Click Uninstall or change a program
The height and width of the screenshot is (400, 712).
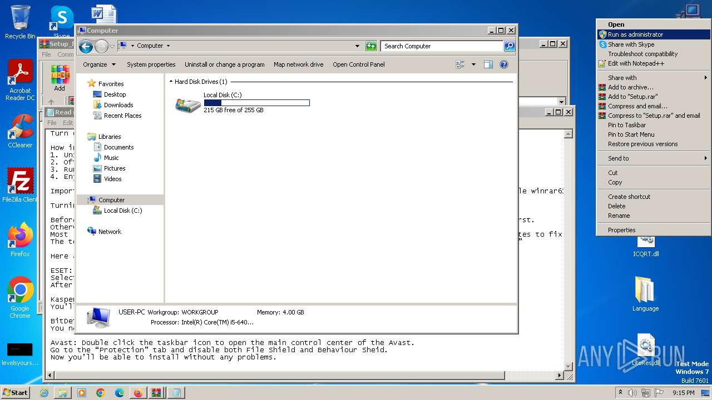pyautogui.click(x=225, y=64)
